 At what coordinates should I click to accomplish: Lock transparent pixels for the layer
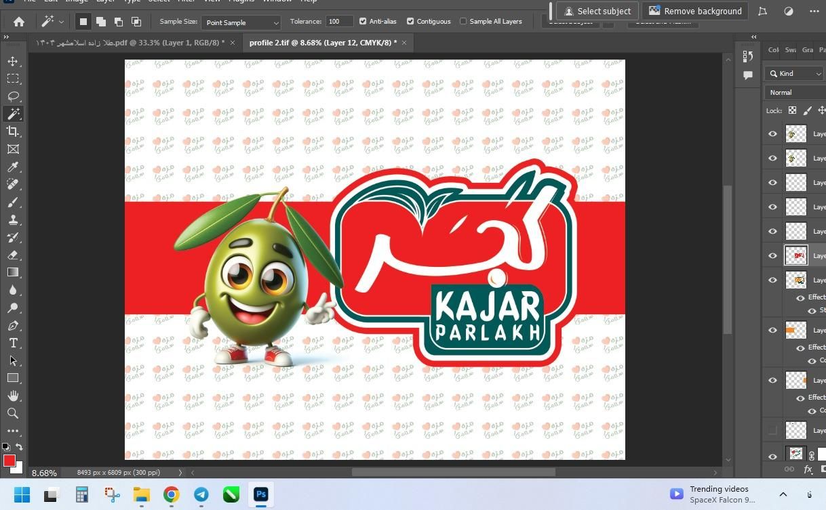(x=792, y=110)
